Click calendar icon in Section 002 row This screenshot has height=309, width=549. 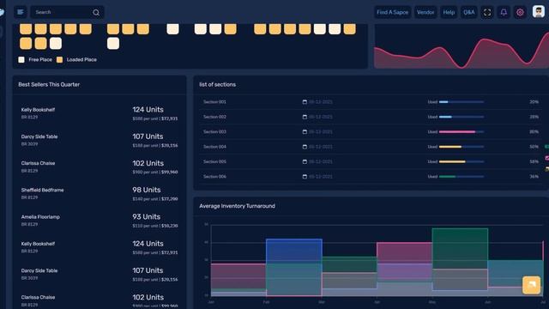[305, 117]
